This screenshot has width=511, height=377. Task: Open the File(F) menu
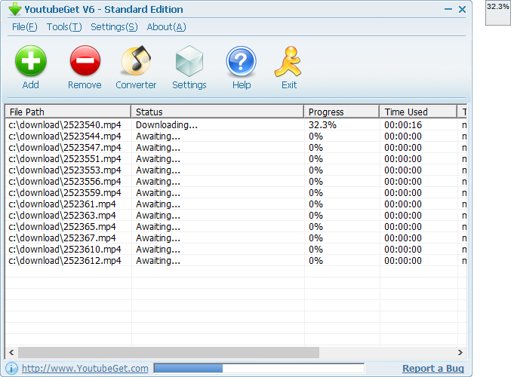[x=25, y=27]
